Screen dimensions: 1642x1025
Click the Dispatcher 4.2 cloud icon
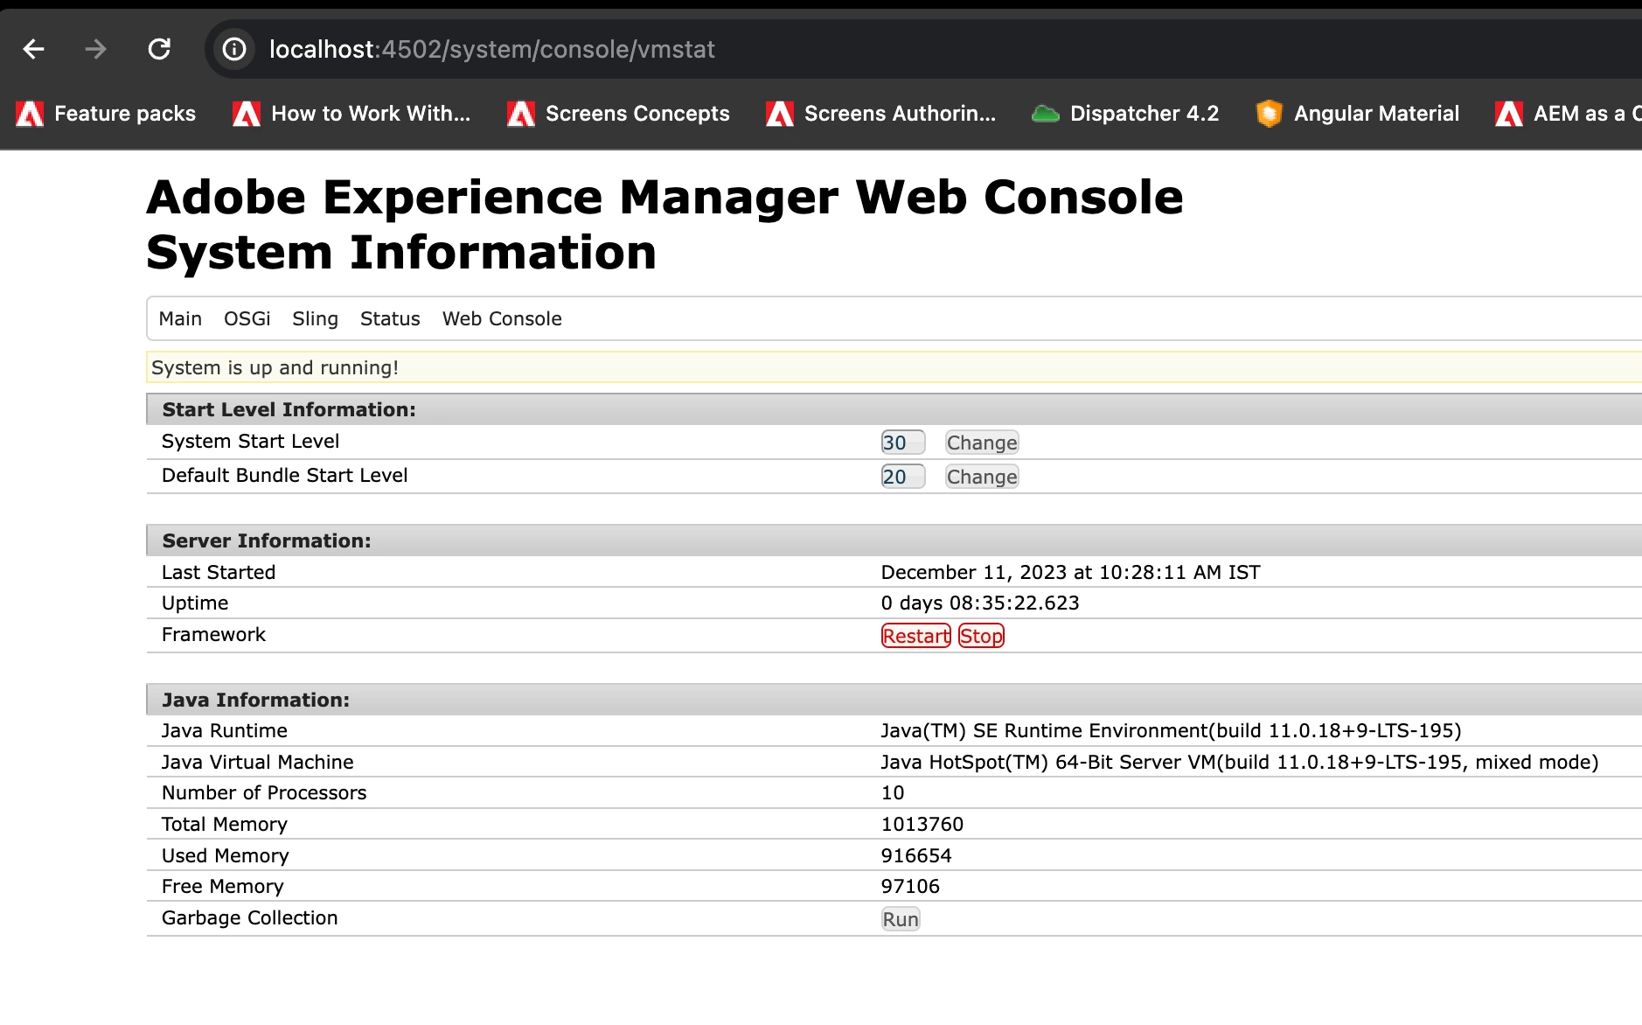[x=1046, y=114]
